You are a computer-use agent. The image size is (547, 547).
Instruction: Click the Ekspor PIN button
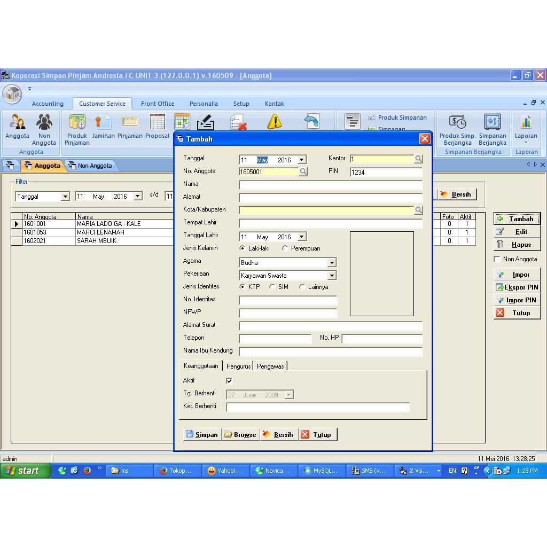click(517, 287)
